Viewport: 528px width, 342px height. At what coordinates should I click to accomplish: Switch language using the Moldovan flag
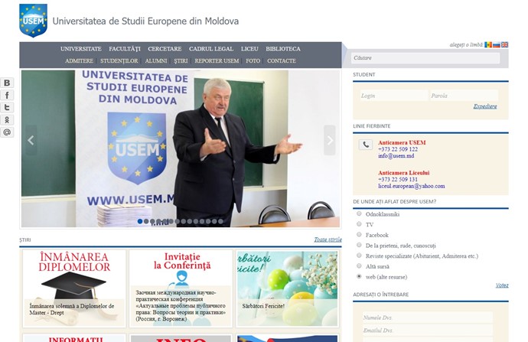488,45
